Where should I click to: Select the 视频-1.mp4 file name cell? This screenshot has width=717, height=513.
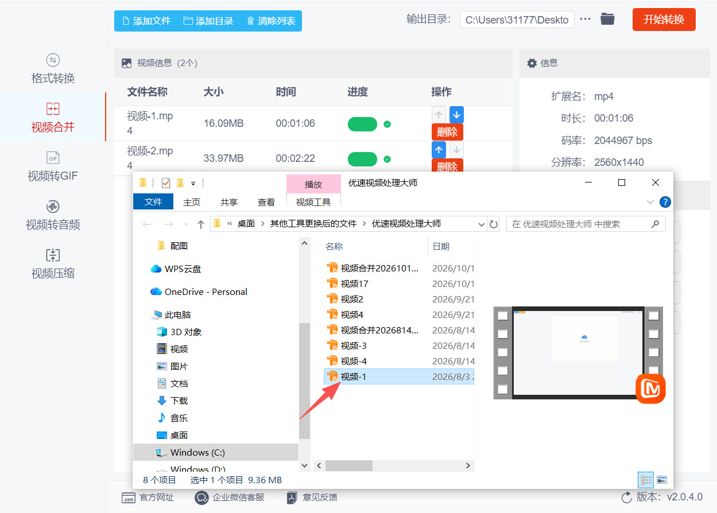point(150,123)
